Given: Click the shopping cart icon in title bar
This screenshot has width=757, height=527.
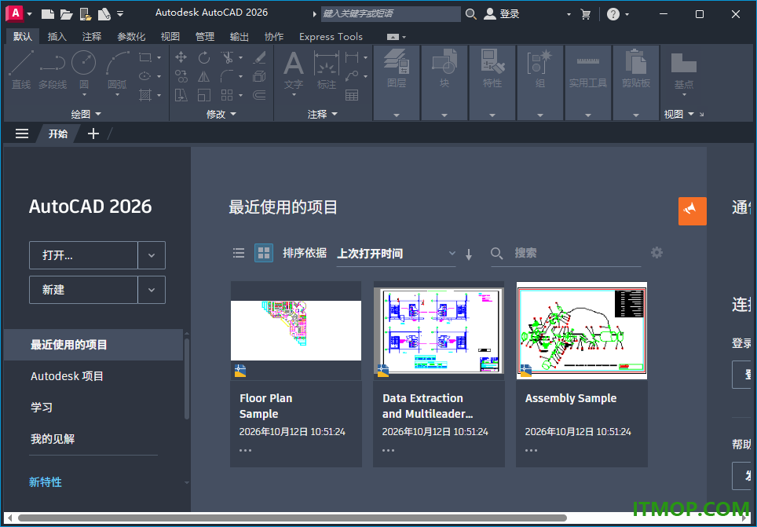Looking at the screenshot, I should tap(586, 14).
